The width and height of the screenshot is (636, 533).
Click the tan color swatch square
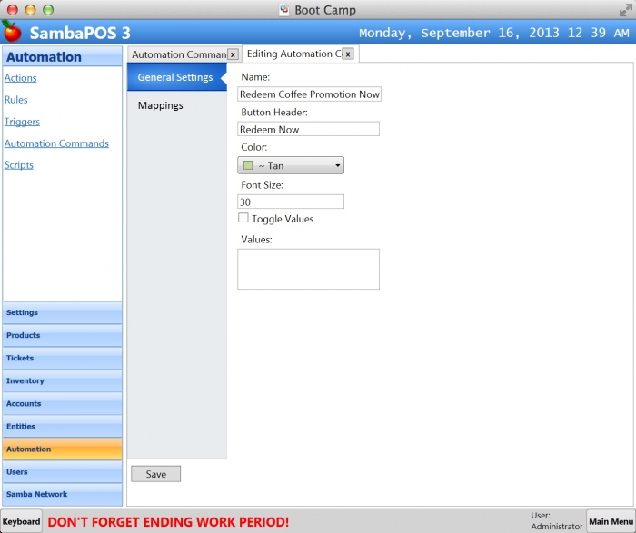[247, 165]
